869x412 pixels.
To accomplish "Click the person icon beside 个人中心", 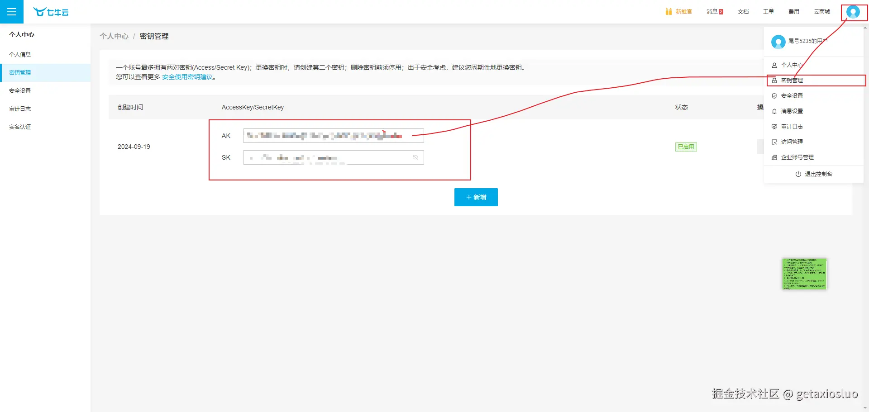I will click(774, 65).
